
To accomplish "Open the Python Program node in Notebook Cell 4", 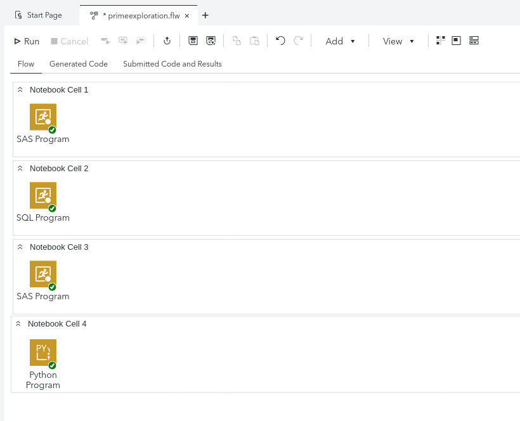I will 42,353.
